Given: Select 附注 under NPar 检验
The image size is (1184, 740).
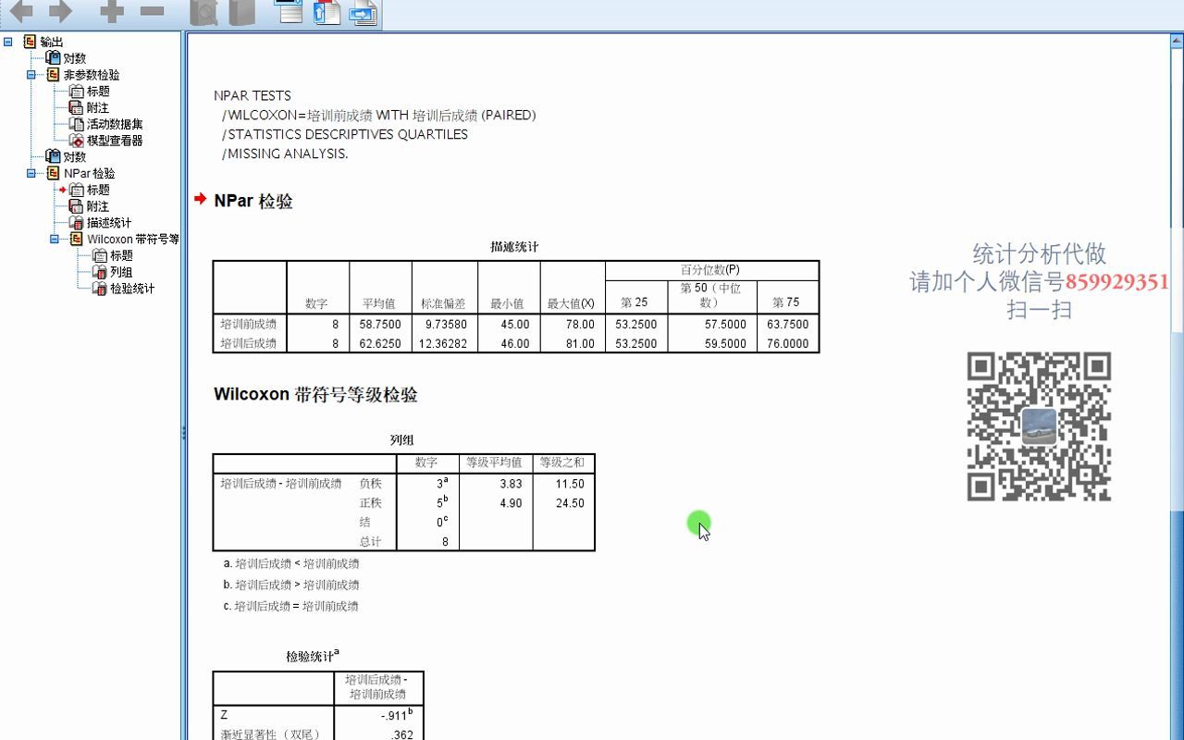Looking at the screenshot, I should [x=98, y=206].
